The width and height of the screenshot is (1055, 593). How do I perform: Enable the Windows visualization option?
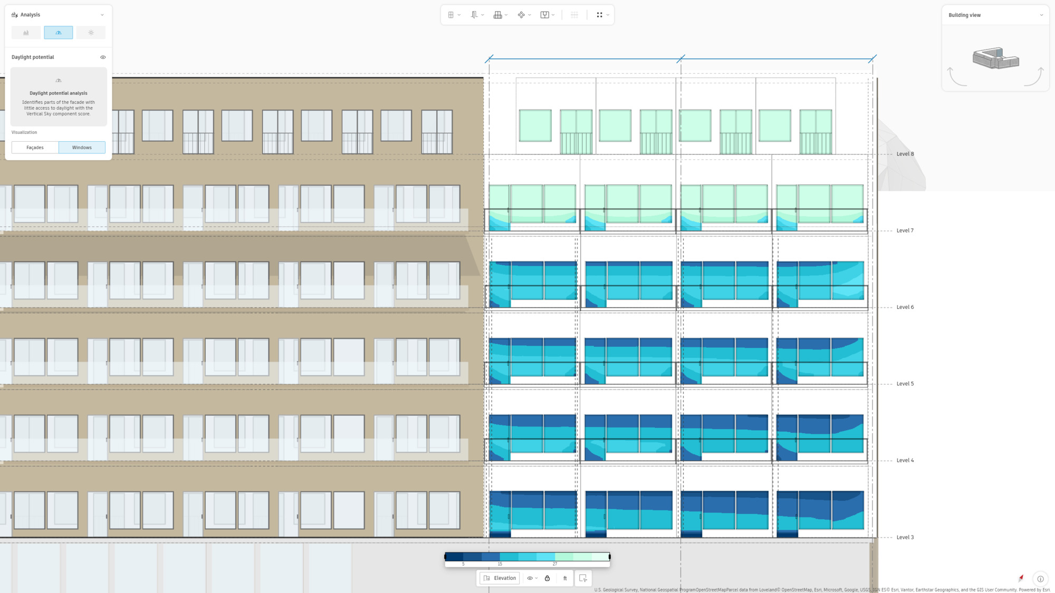pyautogui.click(x=82, y=147)
